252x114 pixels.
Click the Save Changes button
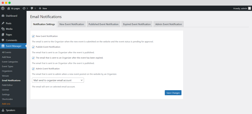coord(173,93)
